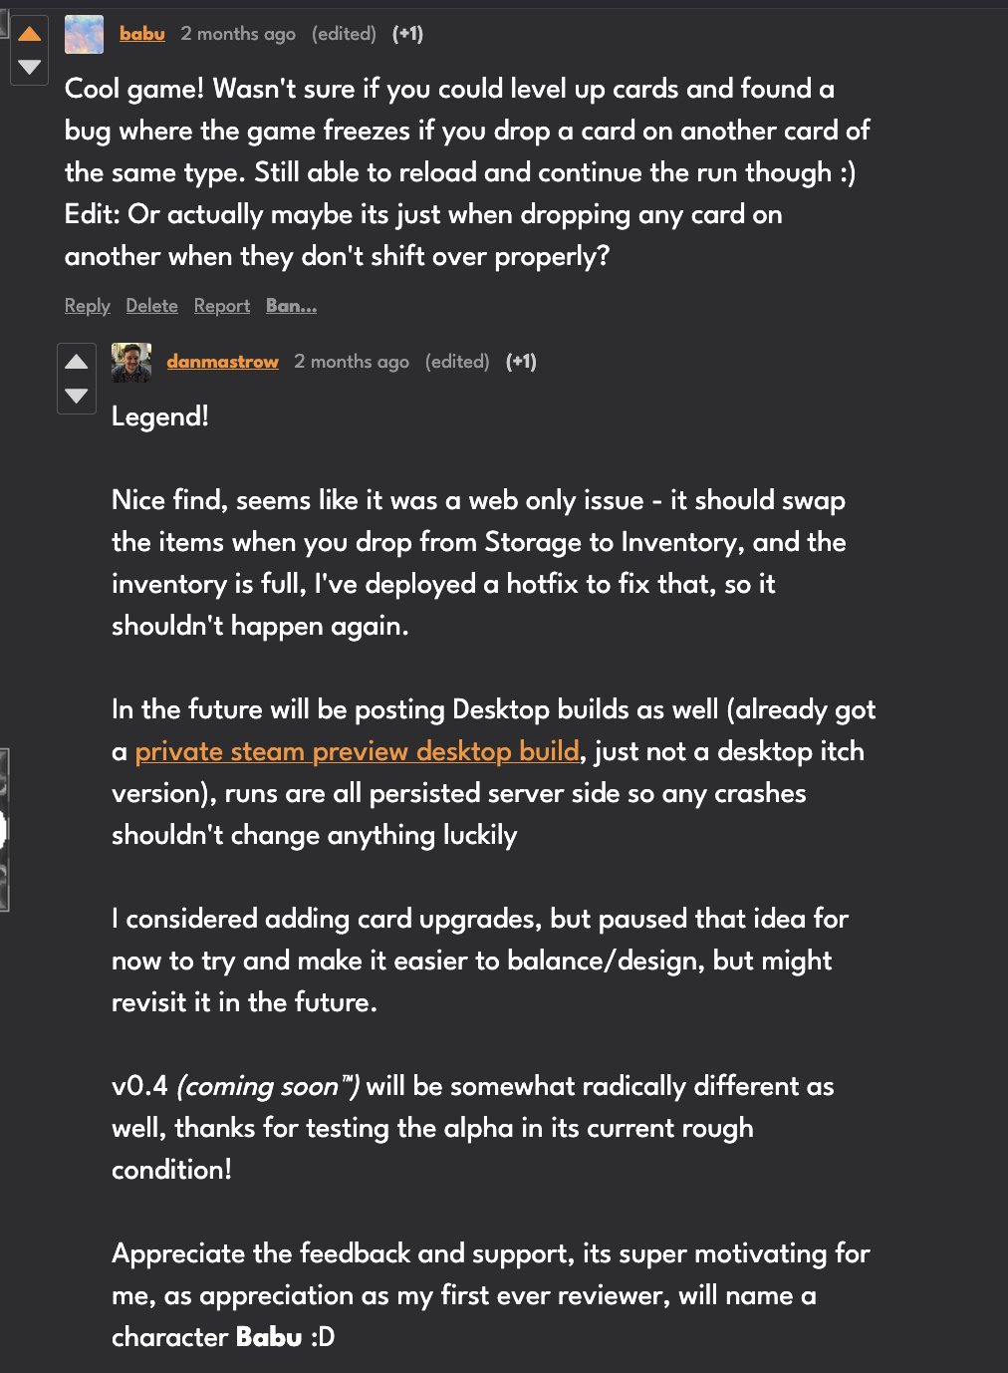
Task: Click danmastrow's "2 months ago" timestamp
Action: 352,362
